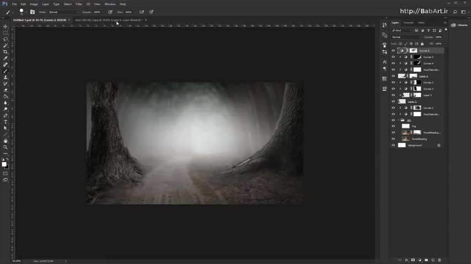Open the Brush Preset picker arrow
The width and height of the screenshot is (471, 264).
tap(26, 12)
